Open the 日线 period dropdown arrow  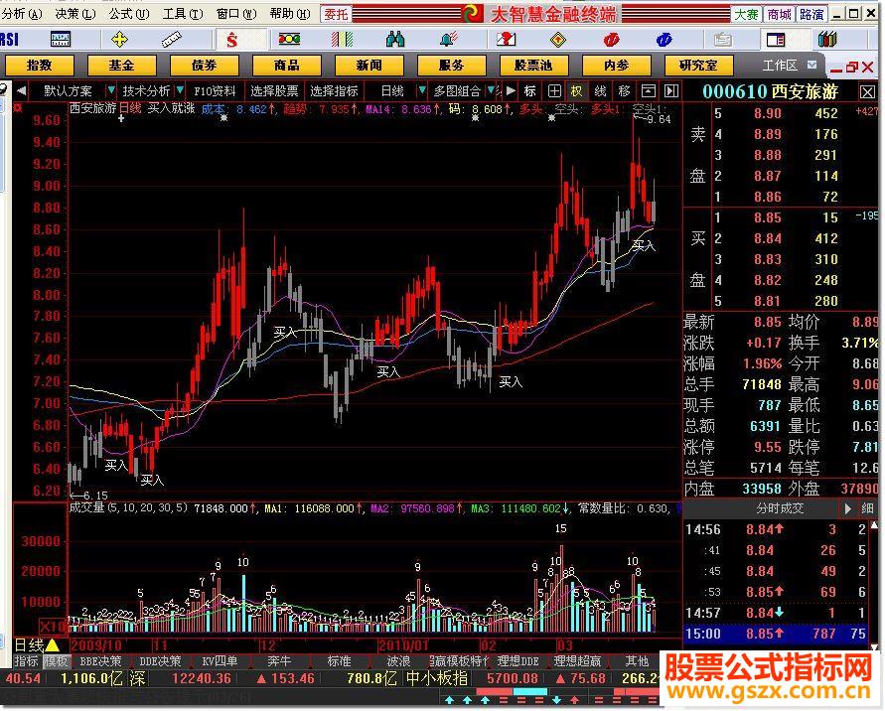[421, 90]
